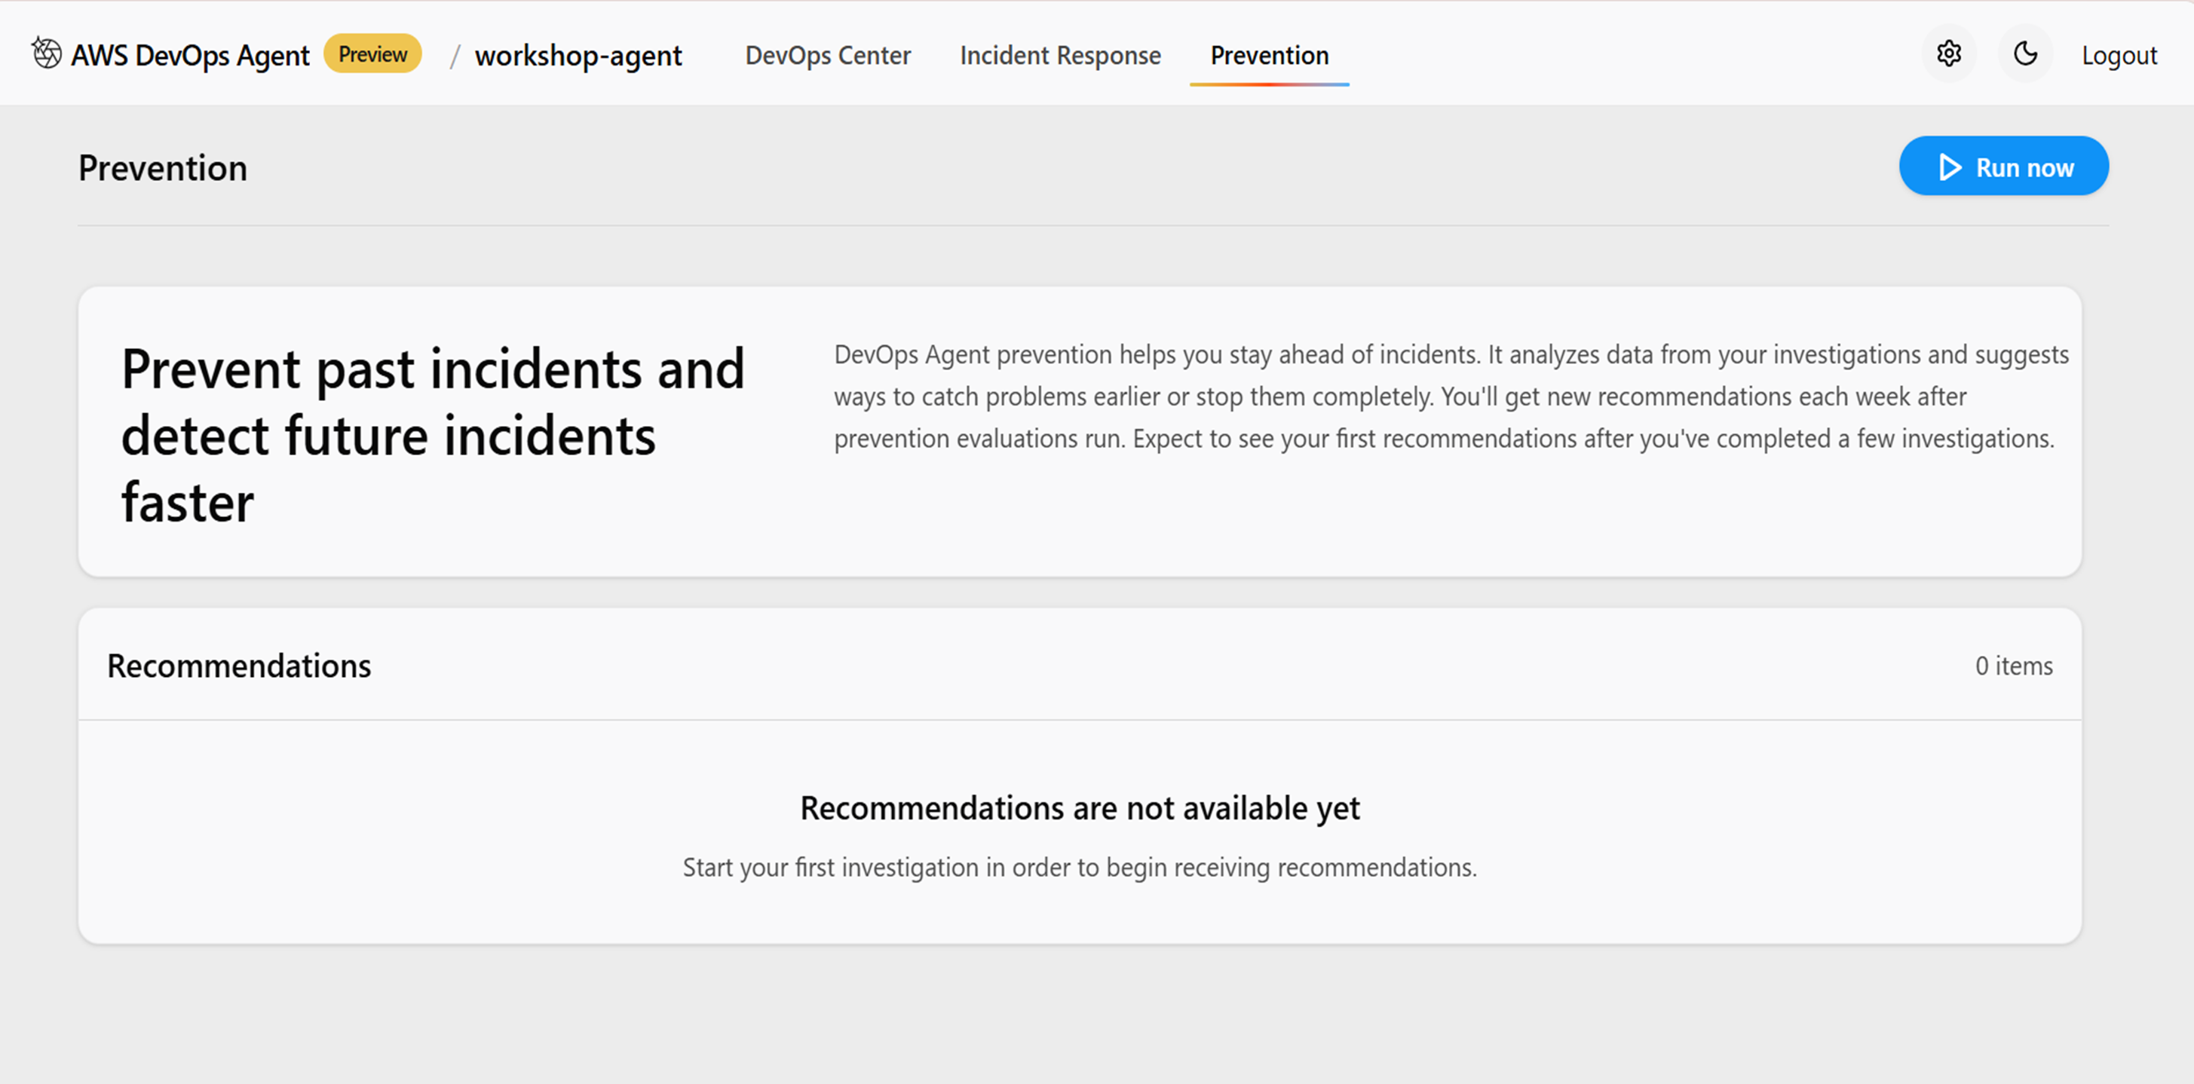Click the 0 items count label
This screenshot has height=1084, width=2194.
[x=2014, y=666]
